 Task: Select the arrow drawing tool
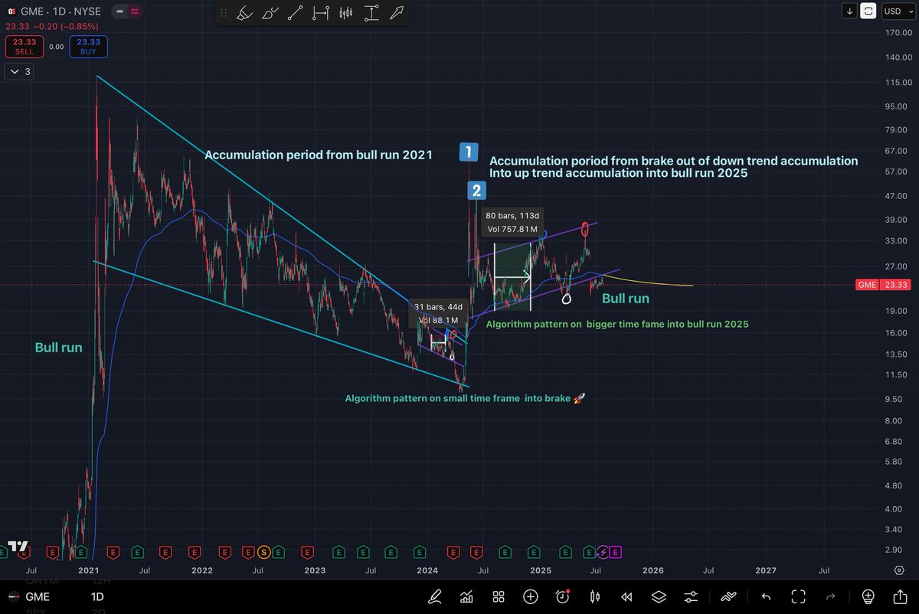[x=397, y=13]
